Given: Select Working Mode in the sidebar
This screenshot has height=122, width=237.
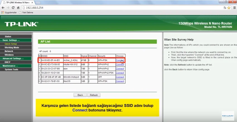Looking at the screenshot, I should (11, 47).
